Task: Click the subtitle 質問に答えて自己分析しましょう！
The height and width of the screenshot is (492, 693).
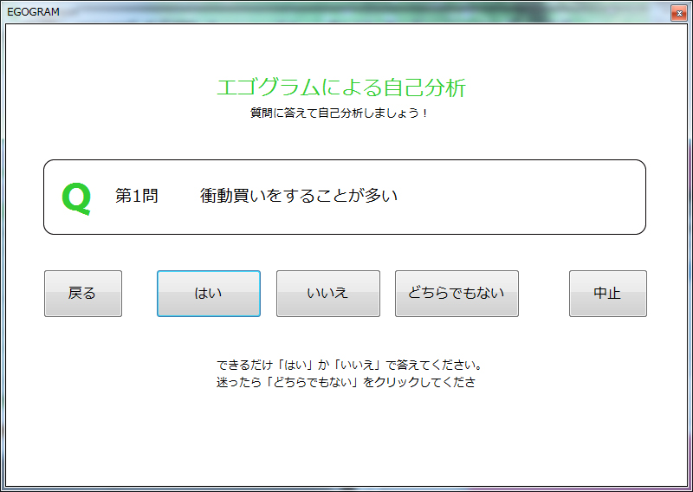Action: coord(339,113)
